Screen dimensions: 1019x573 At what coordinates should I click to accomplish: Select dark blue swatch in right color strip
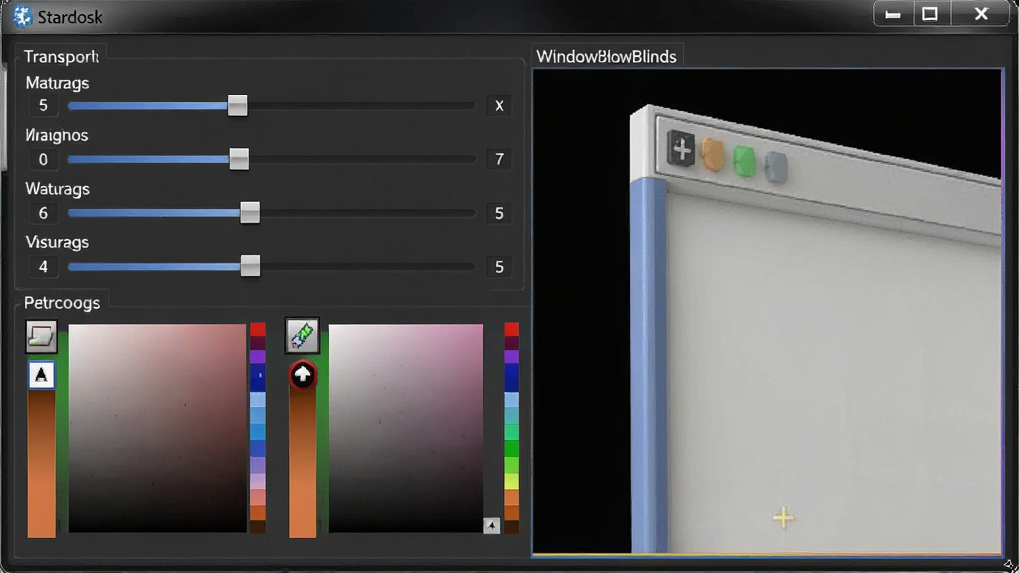(511, 377)
